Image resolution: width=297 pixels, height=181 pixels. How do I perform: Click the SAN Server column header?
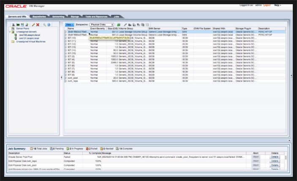(x=165, y=29)
